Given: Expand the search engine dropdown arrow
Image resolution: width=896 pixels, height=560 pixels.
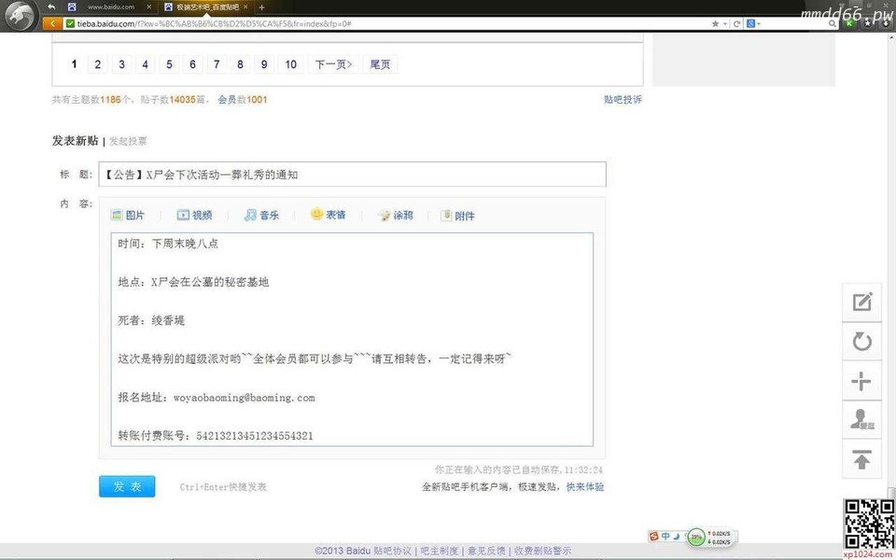Looking at the screenshot, I should 757,23.
